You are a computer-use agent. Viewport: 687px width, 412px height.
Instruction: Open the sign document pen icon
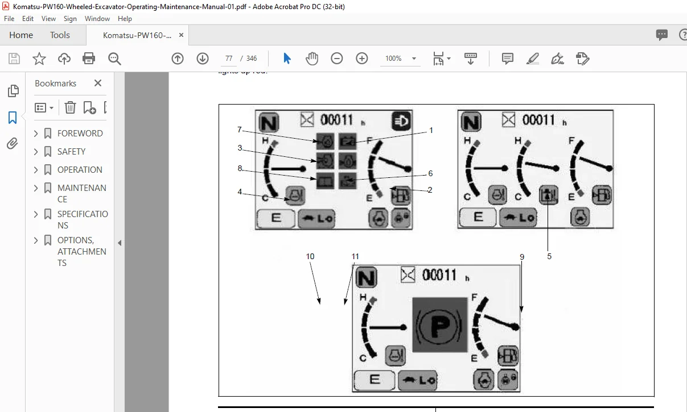(x=557, y=59)
